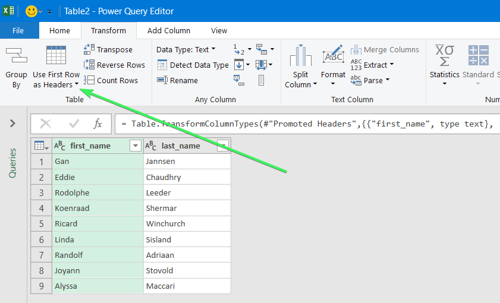Click the Transpose button

[108, 49]
